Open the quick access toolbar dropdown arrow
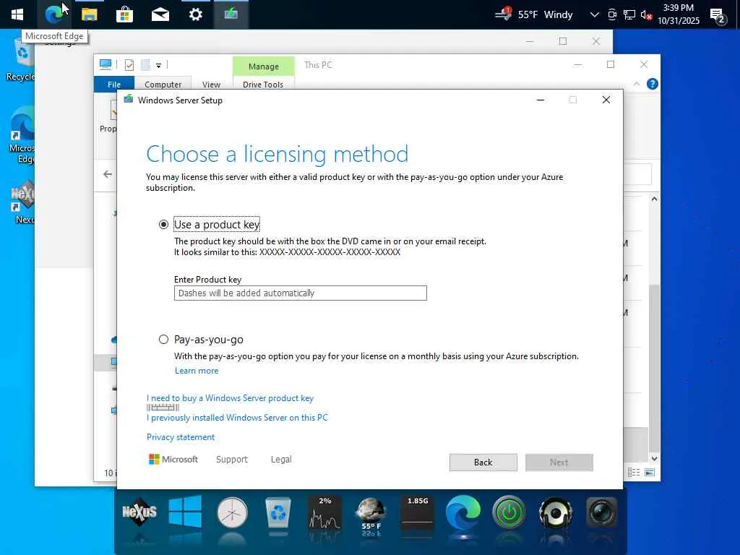This screenshot has height=555, width=740. pyautogui.click(x=158, y=66)
